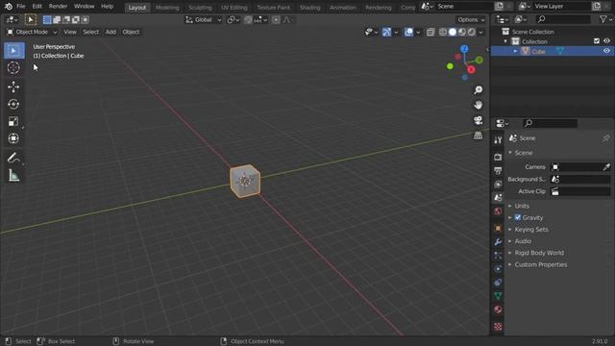Toggle viewport overlays display
The image size is (615, 346).
pos(408,32)
